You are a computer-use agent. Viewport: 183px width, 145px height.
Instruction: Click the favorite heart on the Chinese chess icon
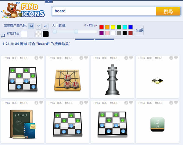[x=86, y=58]
